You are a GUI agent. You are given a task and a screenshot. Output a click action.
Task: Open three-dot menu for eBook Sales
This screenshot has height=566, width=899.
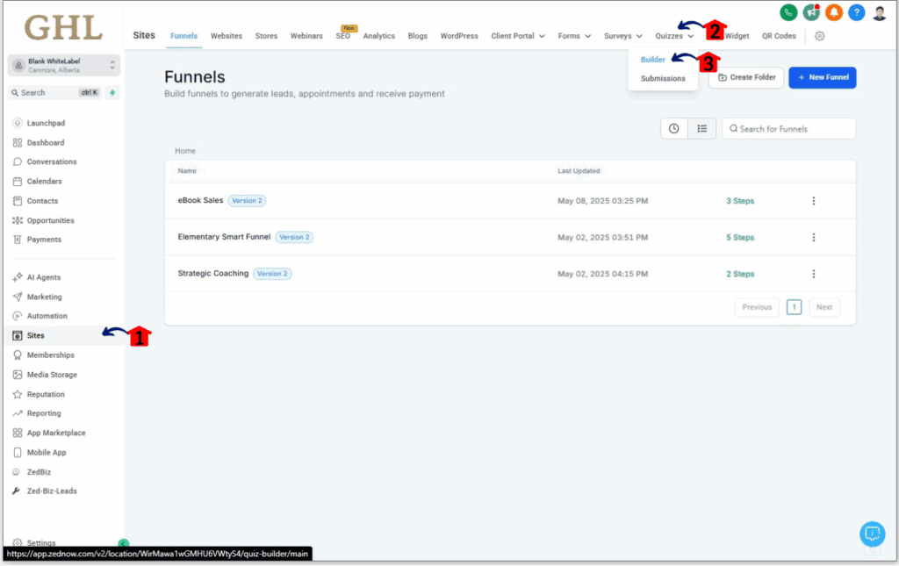814,201
